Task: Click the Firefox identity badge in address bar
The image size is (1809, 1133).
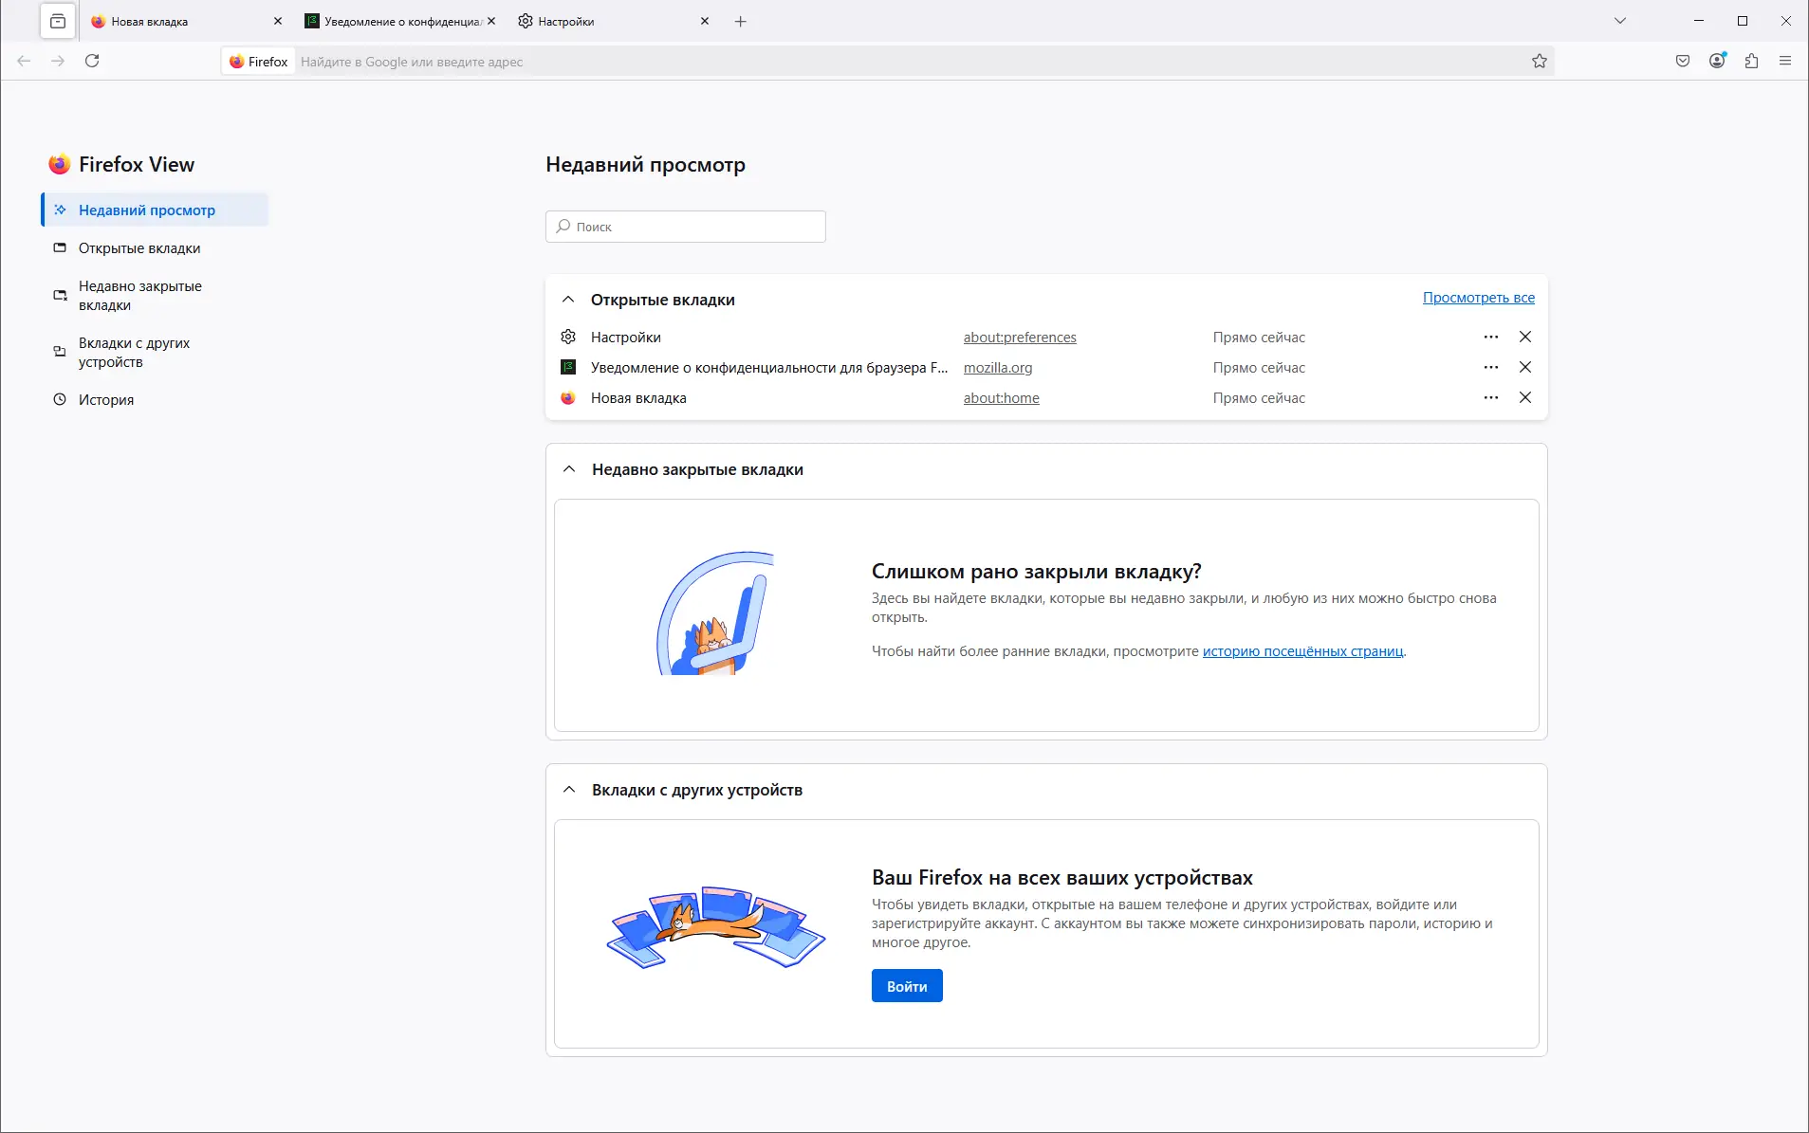Action: point(259,62)
